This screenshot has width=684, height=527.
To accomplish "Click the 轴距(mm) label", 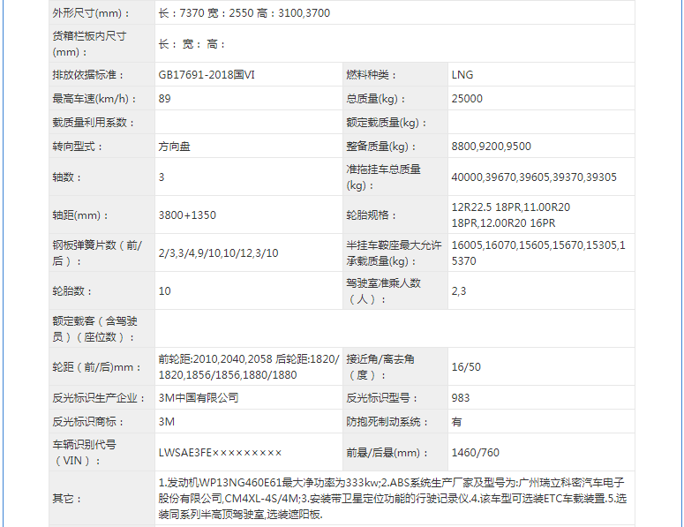I will click(x=80, y=215).
